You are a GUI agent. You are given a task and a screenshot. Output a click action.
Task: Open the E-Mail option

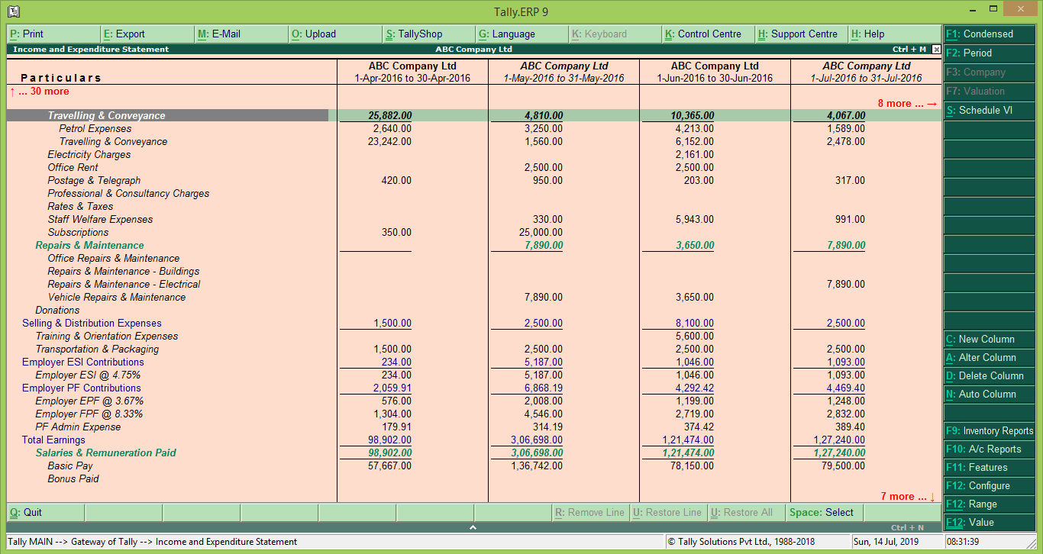[241, 34]
